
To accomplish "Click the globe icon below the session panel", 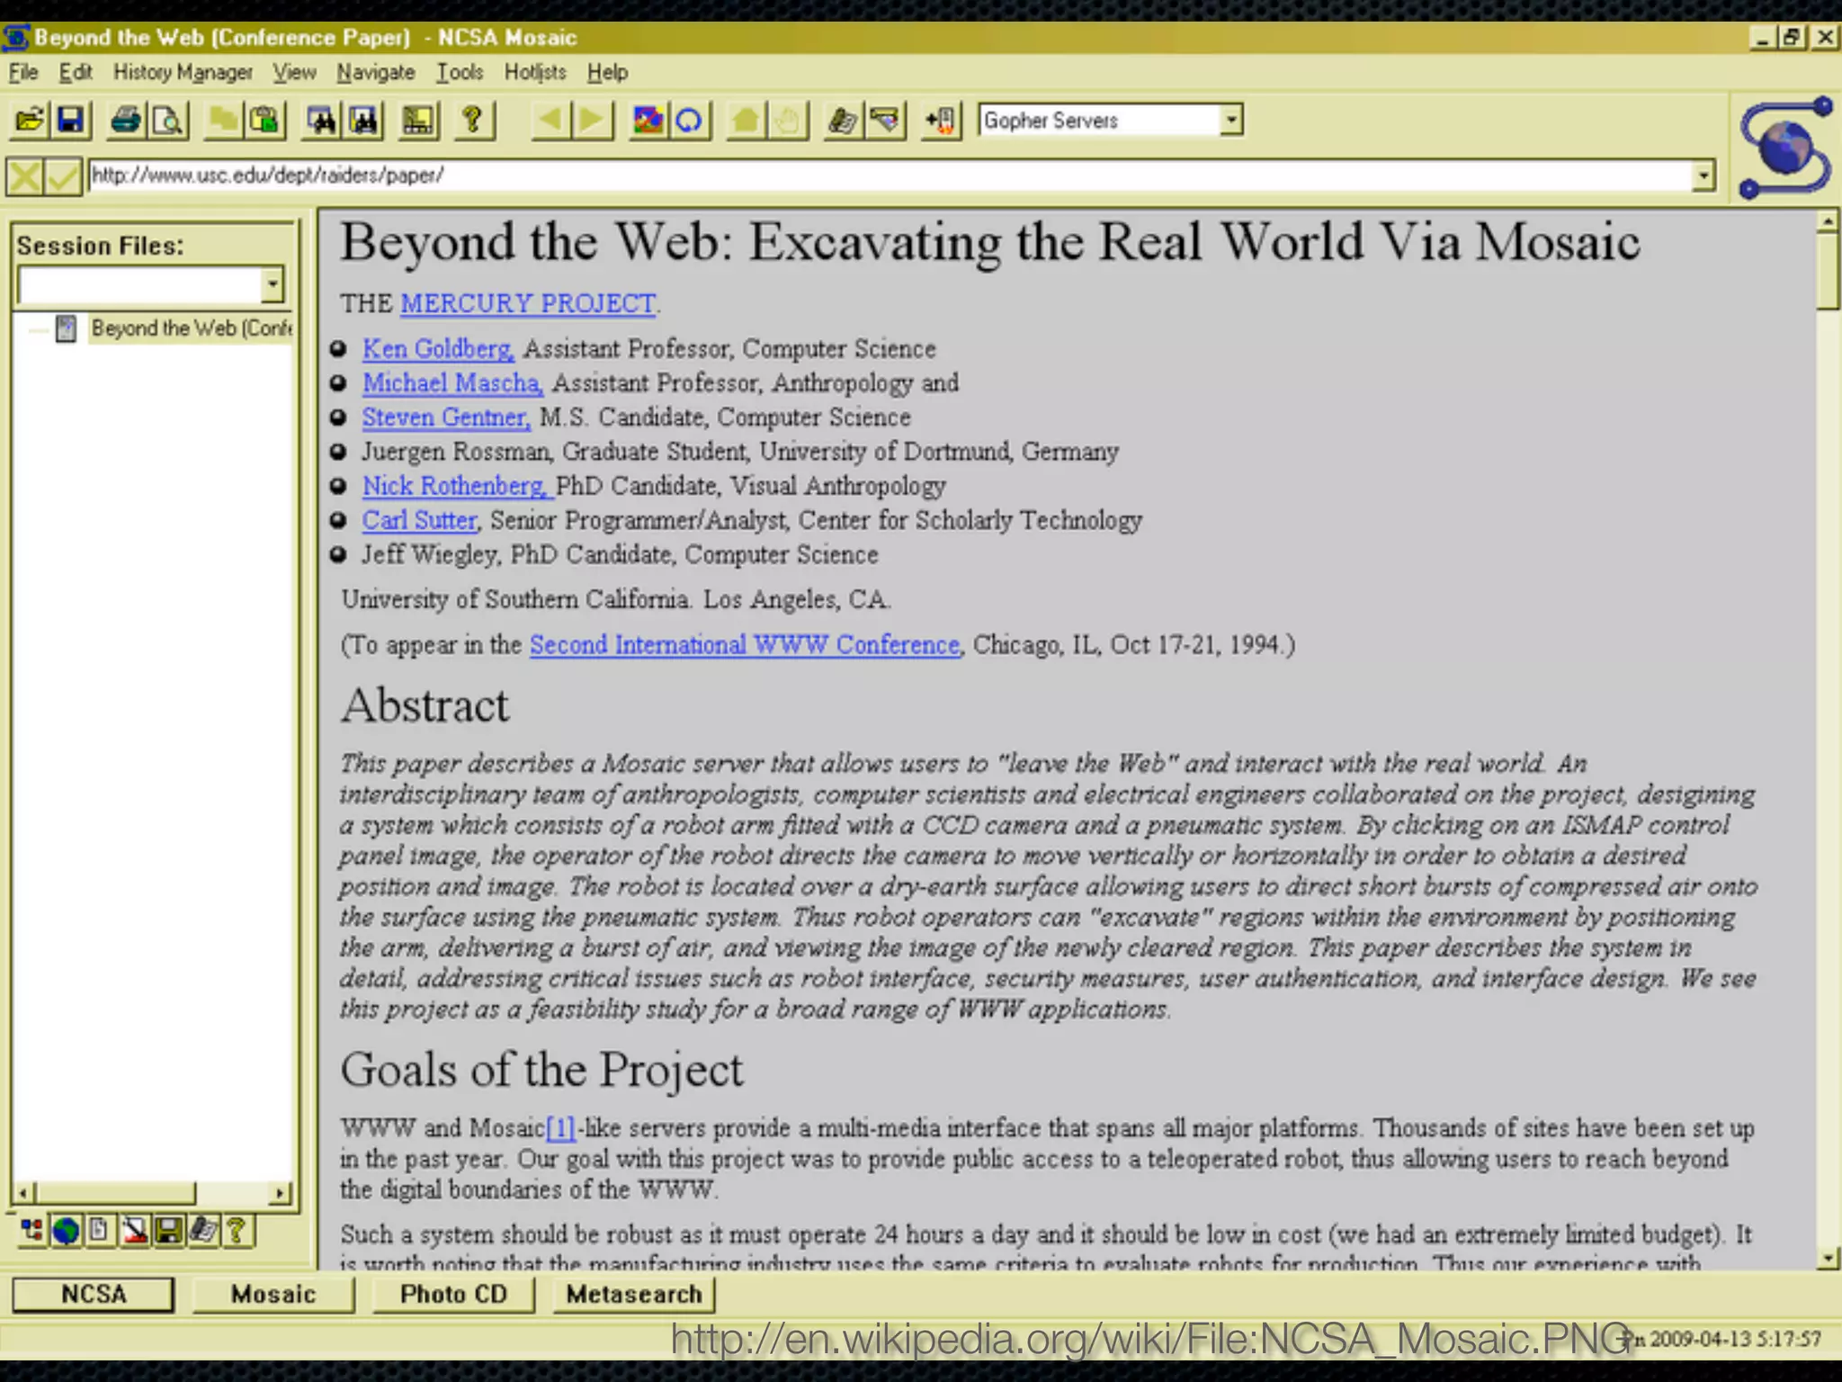I will click(x=66, y=1230).
